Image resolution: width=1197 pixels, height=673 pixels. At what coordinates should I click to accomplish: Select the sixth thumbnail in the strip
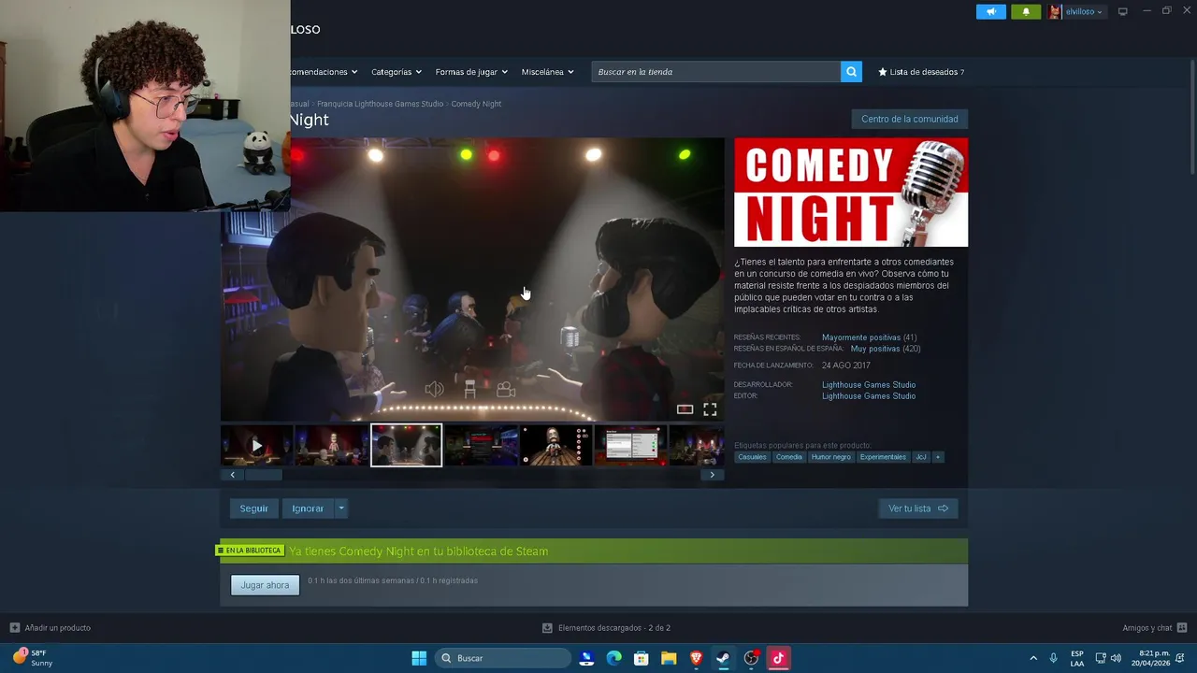point(630,446)
